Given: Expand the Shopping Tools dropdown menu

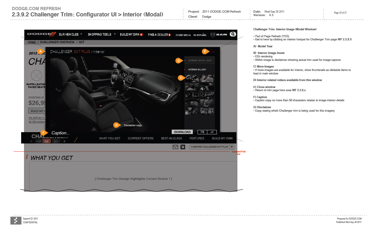Looking at the screenshot, I should (x=102, y=34).
